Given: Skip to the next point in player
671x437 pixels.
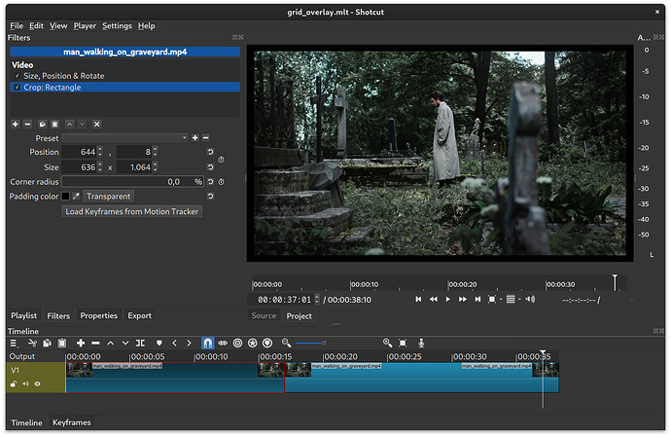Looking at the screenshot, I should [477, 300].
